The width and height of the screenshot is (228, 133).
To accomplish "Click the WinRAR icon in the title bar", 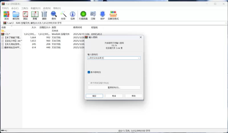I will pos(3,4).
